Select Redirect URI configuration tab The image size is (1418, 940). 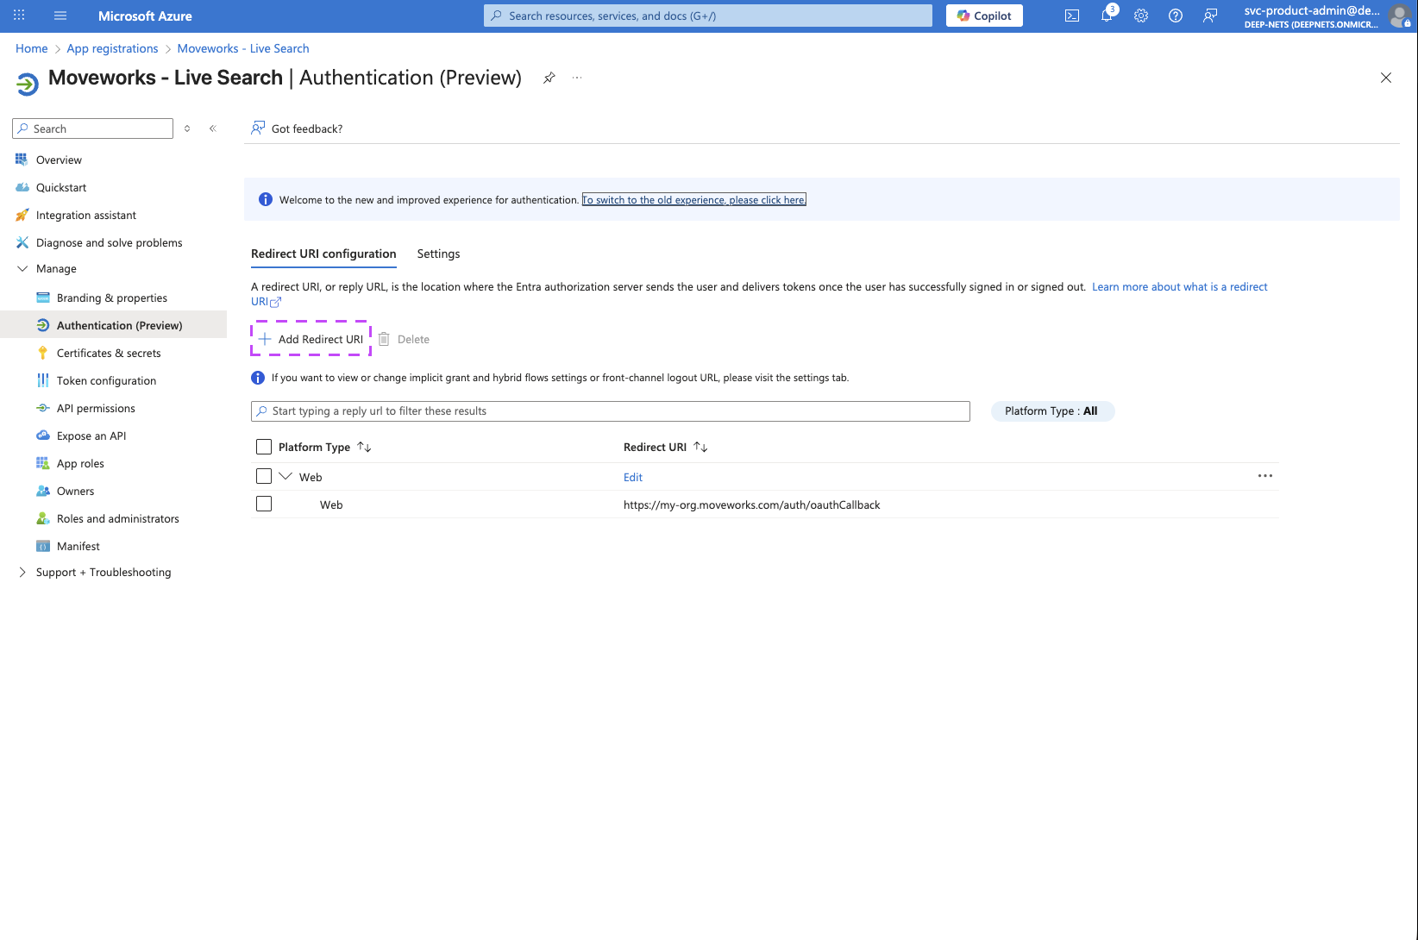[x=323, y=254]
